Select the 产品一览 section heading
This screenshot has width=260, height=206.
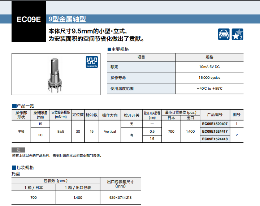pyautogui.click(x=25, y=106)
